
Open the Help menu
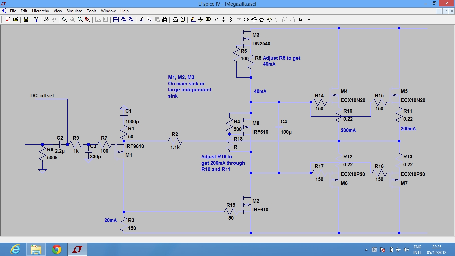click(x=124, y=11)
